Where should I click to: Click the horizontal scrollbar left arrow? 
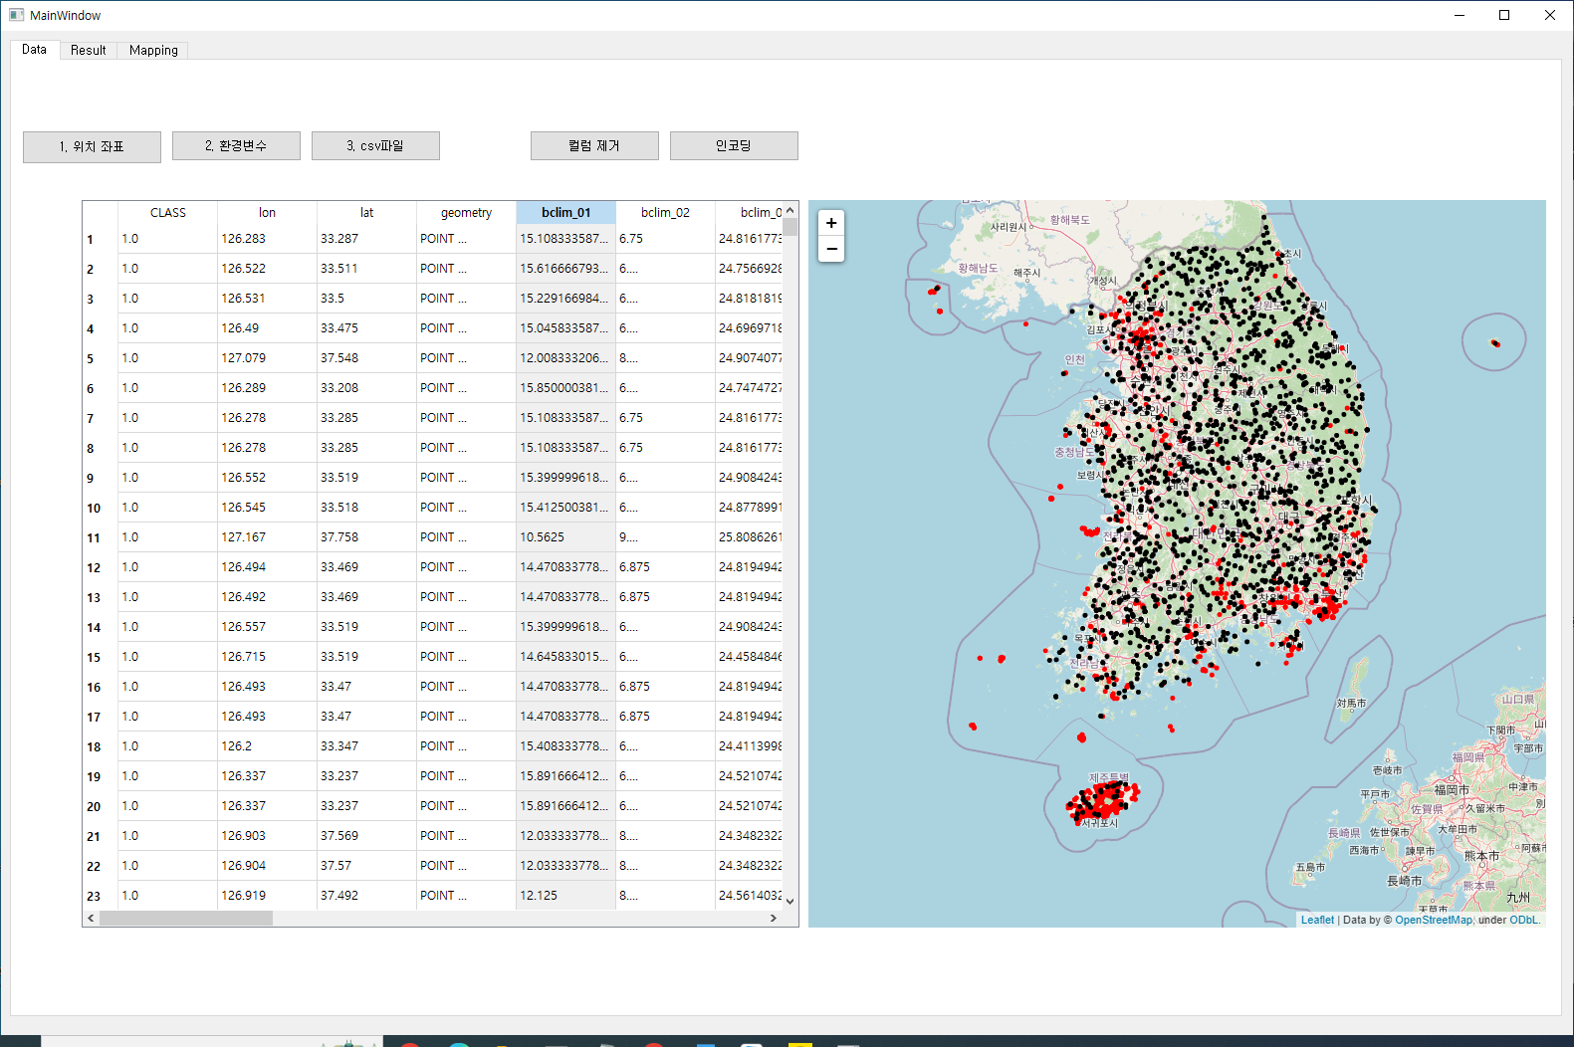point(92,919)
